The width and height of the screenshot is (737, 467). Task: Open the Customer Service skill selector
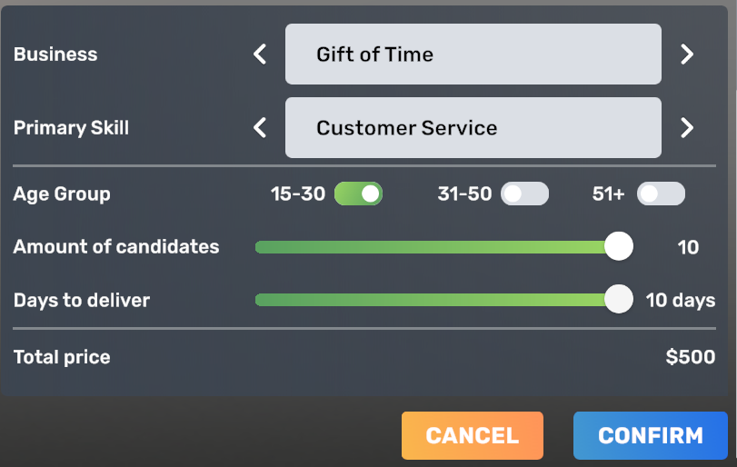pos(473,128)
